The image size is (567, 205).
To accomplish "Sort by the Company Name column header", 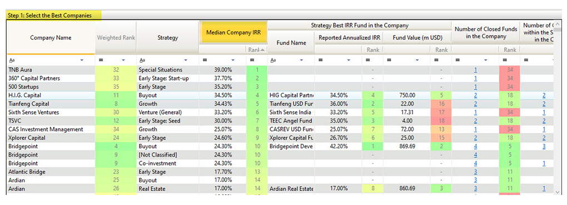I will [51, 38].
